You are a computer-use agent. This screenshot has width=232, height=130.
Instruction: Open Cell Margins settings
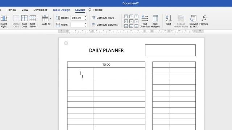pos(156,21)
